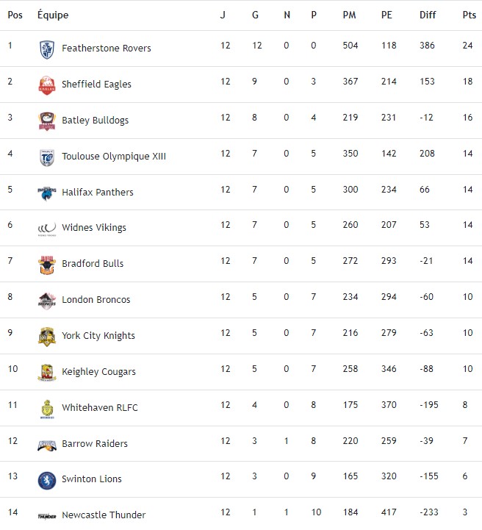The width and height of the screenshot is (482, 530).
Task: Open the Barrow Raiders team link
Action: pos(95,444)
